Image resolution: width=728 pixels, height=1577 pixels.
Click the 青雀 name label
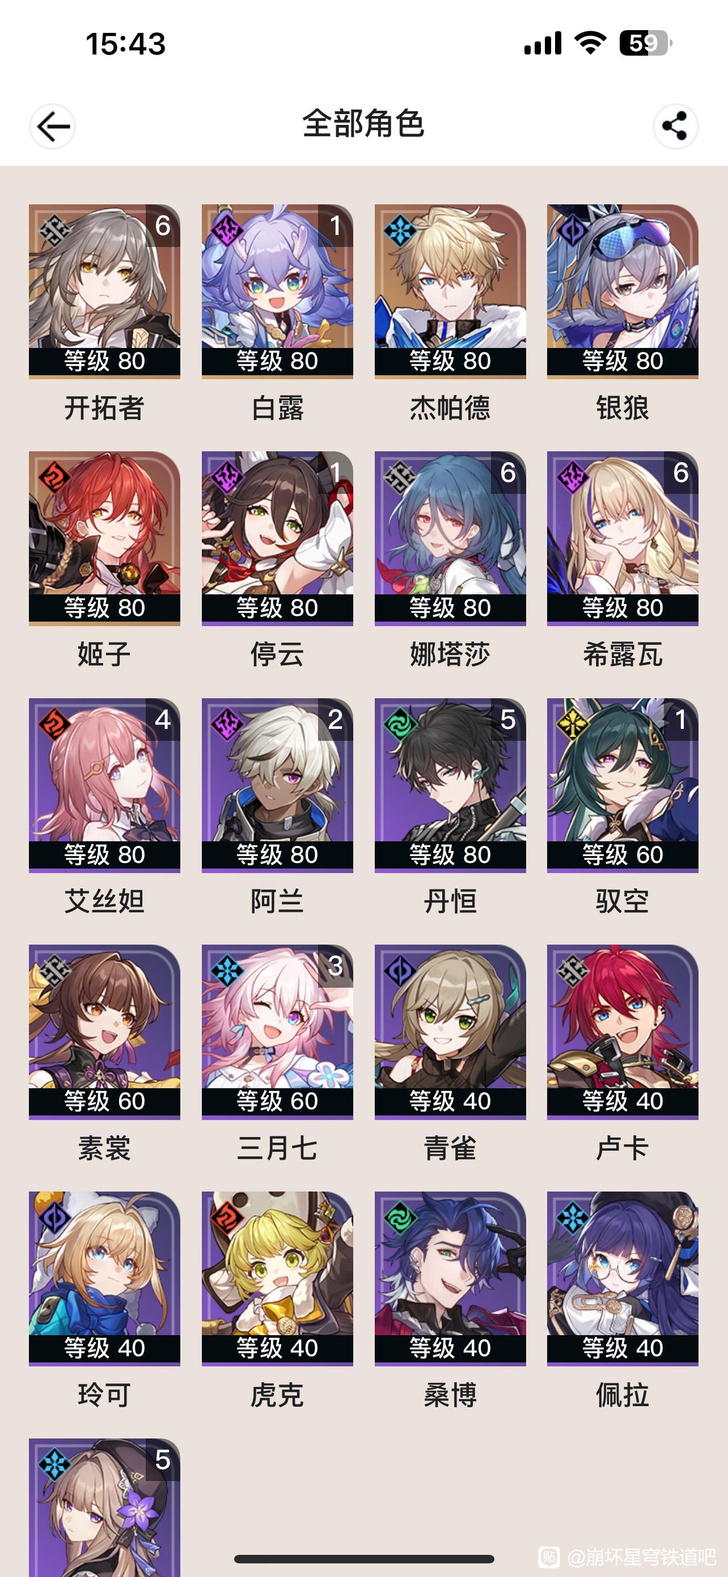pyautogui.click(x=451, y=1148)
